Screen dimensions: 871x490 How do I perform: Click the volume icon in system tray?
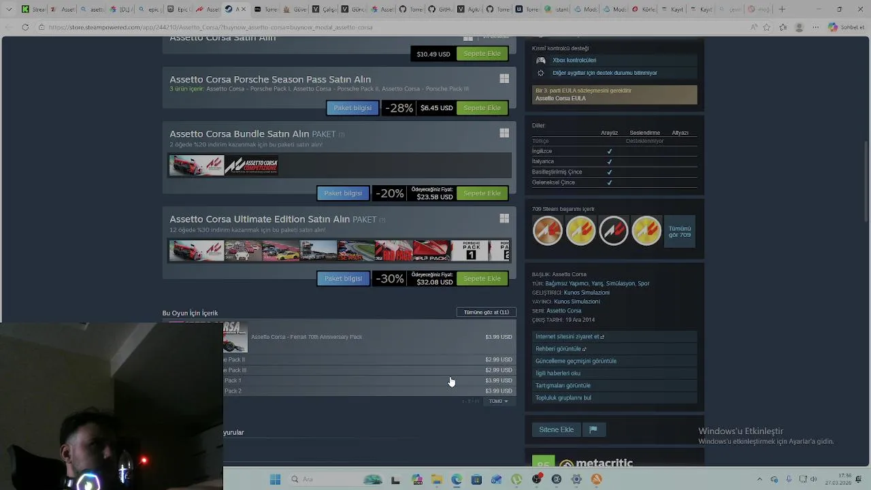pos(813,479)
